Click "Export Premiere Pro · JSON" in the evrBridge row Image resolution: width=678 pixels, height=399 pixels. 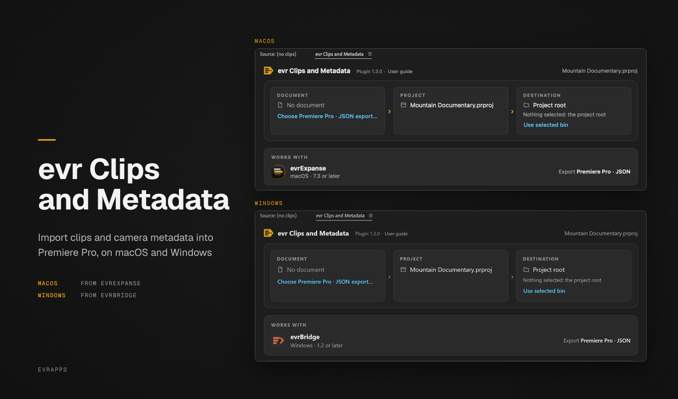[x=597, y=341]
